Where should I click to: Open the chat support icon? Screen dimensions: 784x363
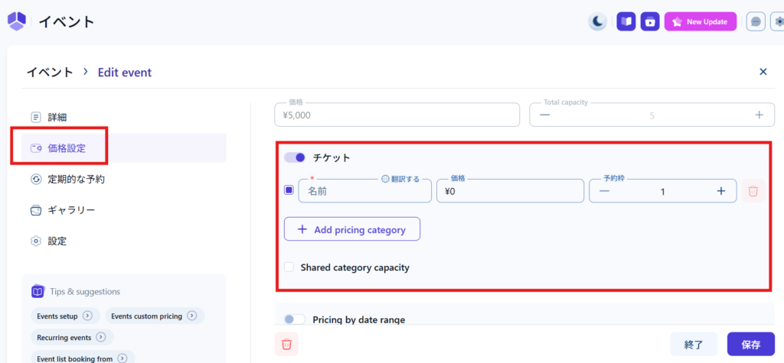coord(756,21)
